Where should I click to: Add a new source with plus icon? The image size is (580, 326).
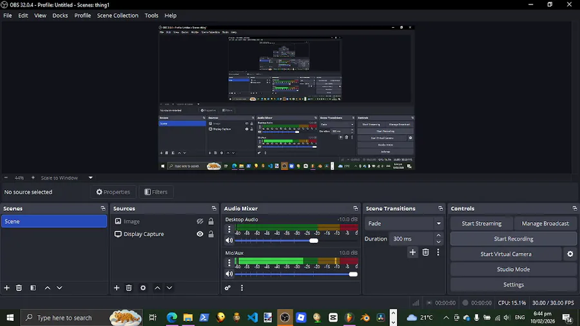(x=117, y=287)
